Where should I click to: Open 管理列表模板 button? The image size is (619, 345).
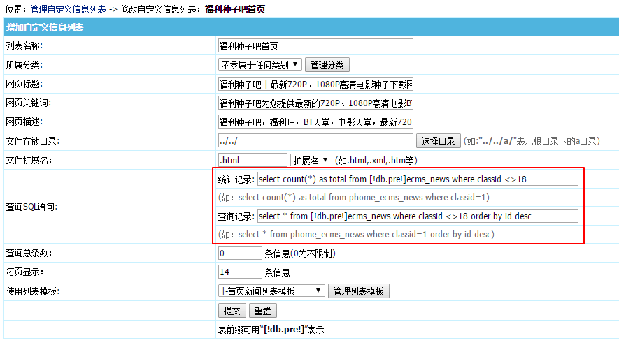point(359,291)
